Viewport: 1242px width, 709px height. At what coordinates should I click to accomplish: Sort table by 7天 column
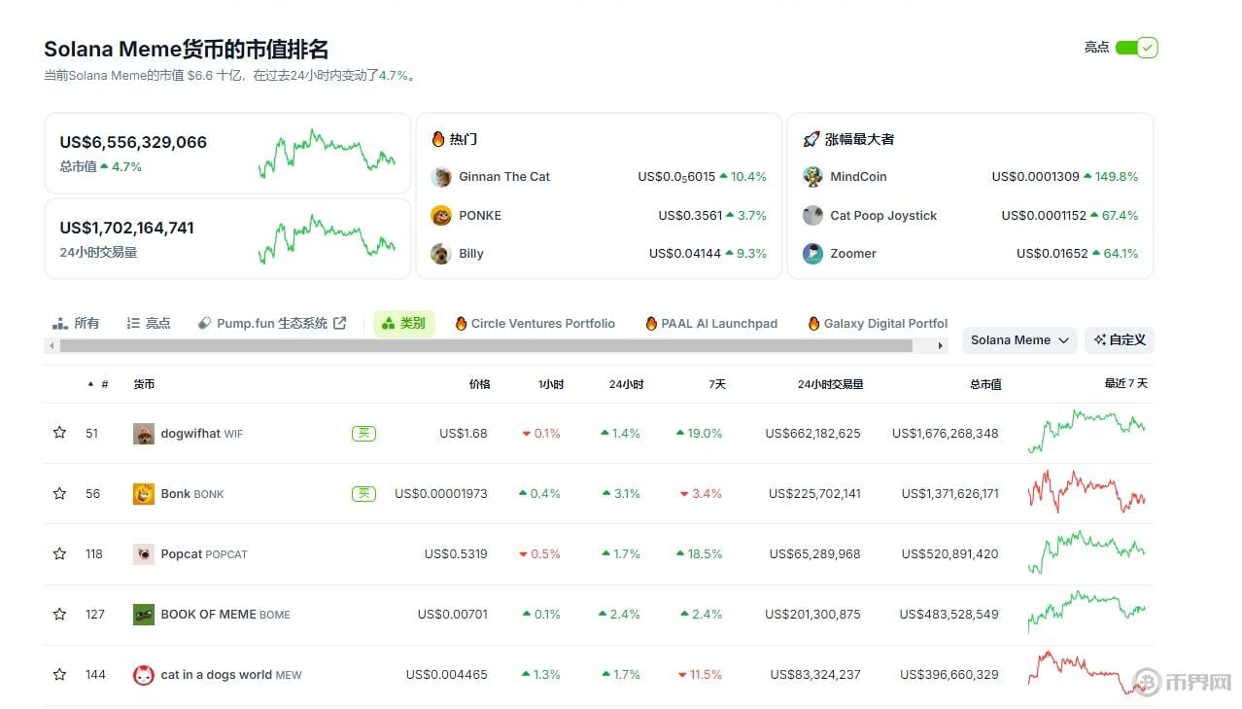point(717,384)
